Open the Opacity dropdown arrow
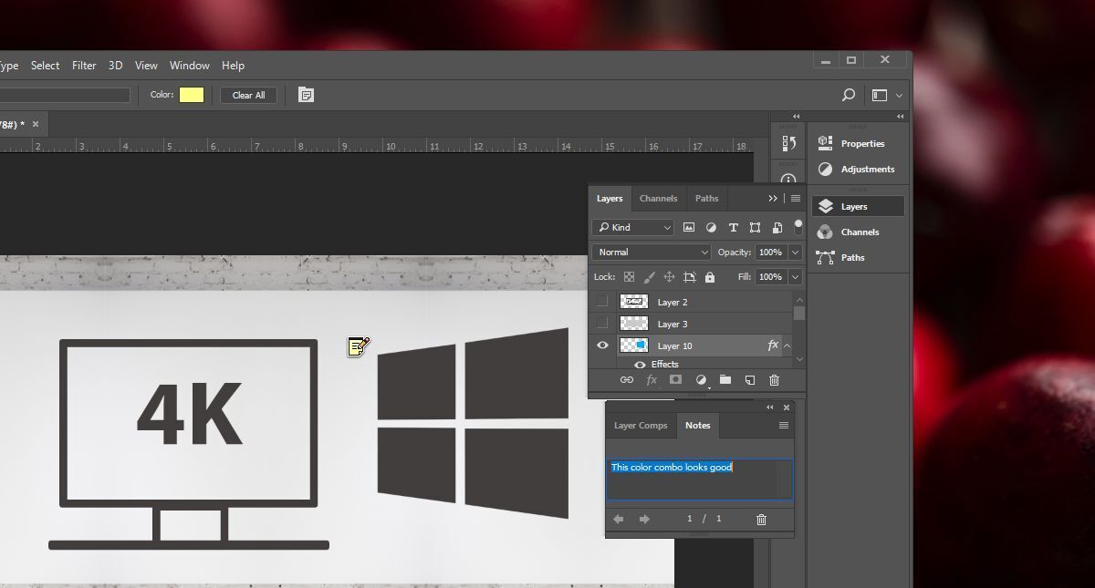Screen dimensions: 1095x588 click(x=793, y=252)
